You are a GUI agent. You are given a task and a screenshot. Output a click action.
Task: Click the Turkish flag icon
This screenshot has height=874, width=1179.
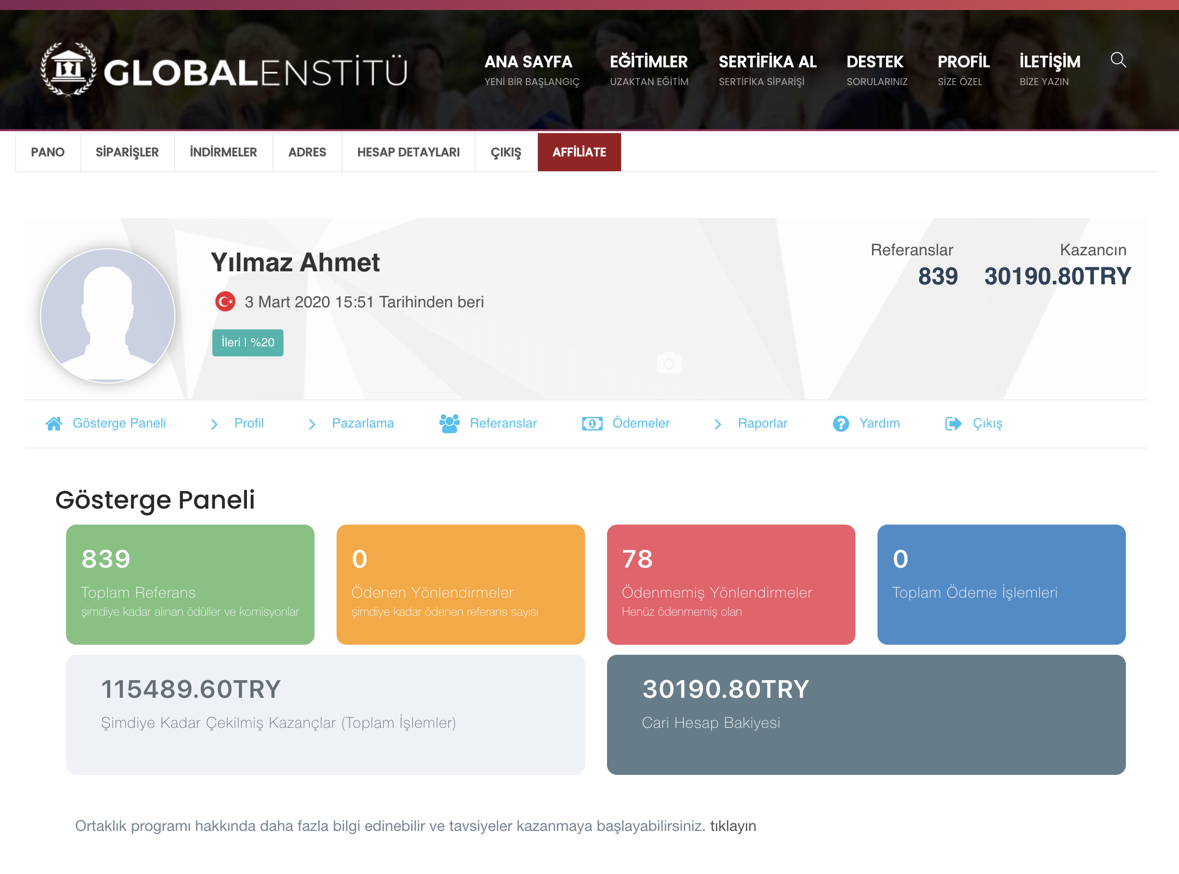(225, 301)
